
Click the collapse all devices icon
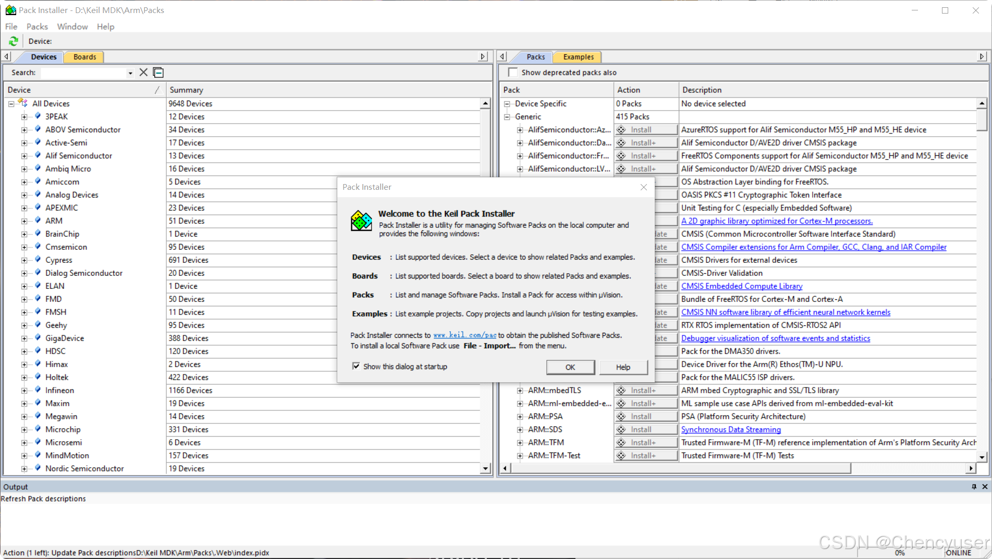[x=158, y=72]
